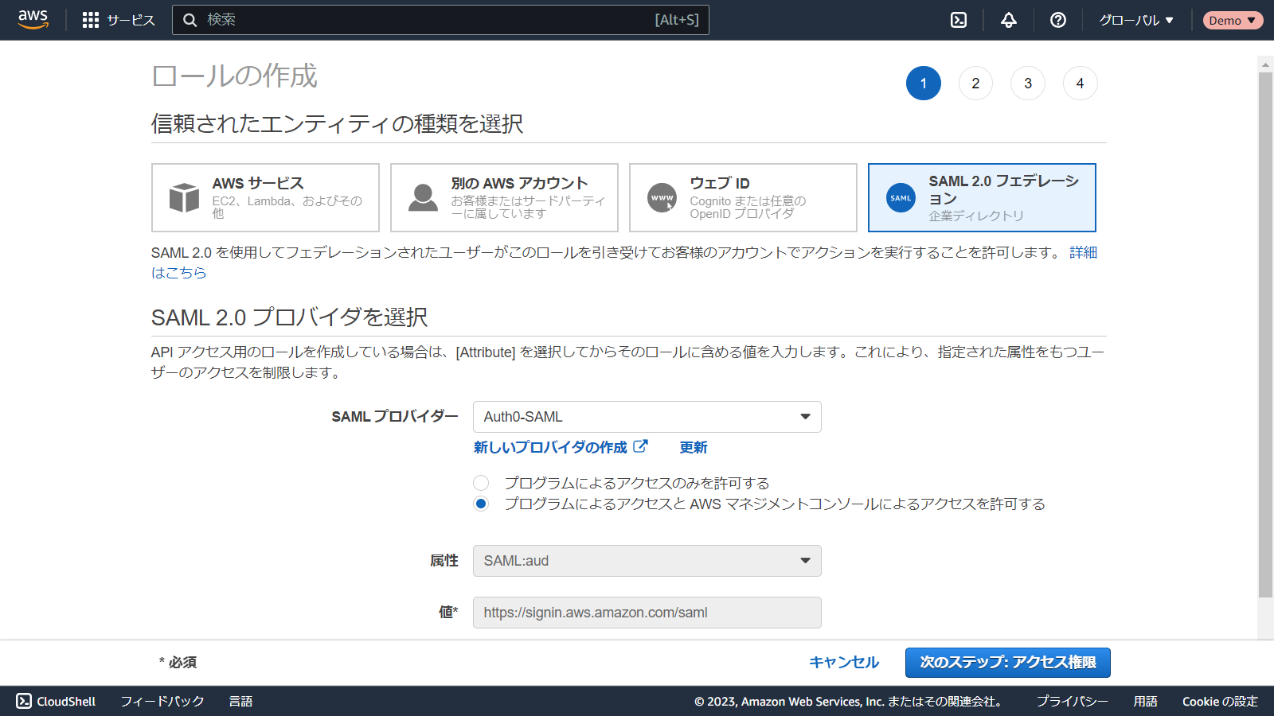Click the 値 input field

(647, 613)
